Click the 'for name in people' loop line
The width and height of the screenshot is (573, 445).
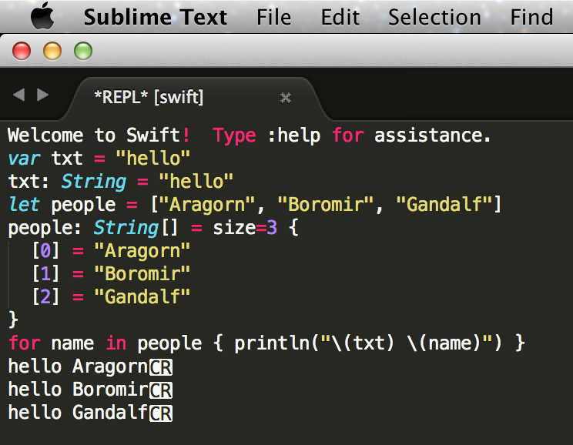[x=266, y=343]
